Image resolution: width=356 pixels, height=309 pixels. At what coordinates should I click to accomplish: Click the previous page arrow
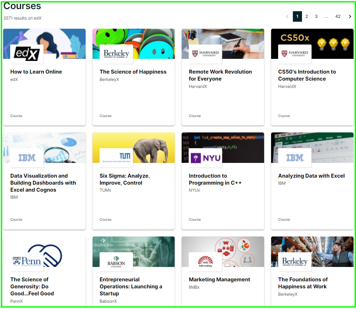tap(287, 16)
